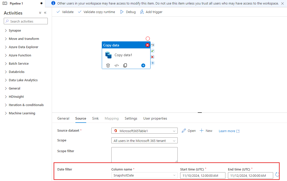The image size is (287, 181).
Task: Expand the Machine Learning group
Action: [20, 113]
